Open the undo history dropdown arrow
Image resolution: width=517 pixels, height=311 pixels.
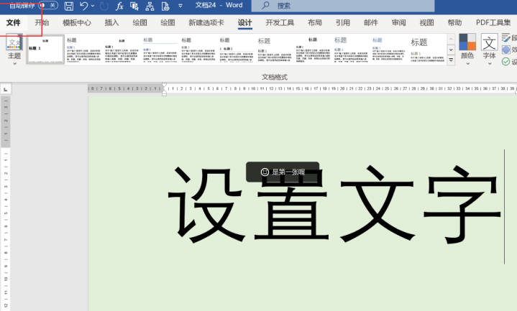pos(93,6)
